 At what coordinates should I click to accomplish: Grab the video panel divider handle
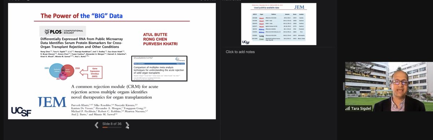coord(344,87)
